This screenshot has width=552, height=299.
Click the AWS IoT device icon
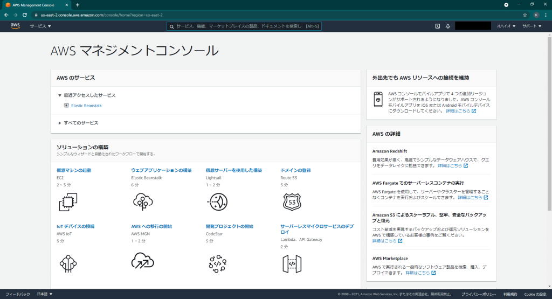[68, 264]
